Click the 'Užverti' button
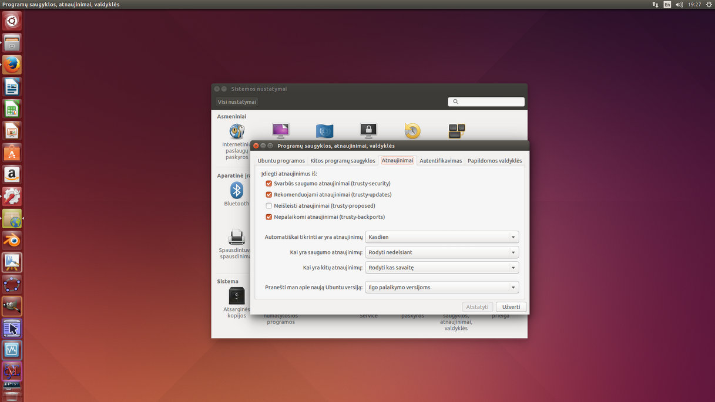The height and width of the screenshot is (402, 715). point(511,307)
